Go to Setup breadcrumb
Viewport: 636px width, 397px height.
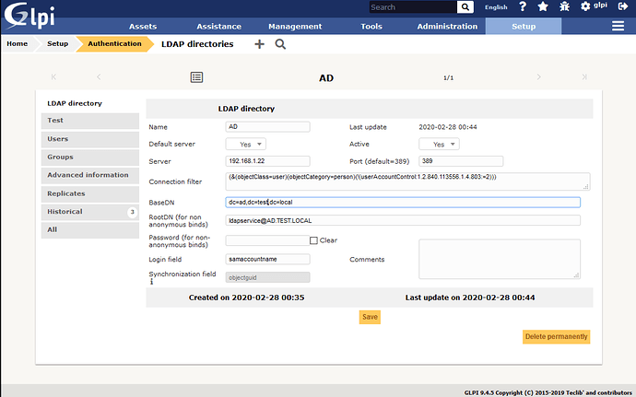tap(57, 44)
